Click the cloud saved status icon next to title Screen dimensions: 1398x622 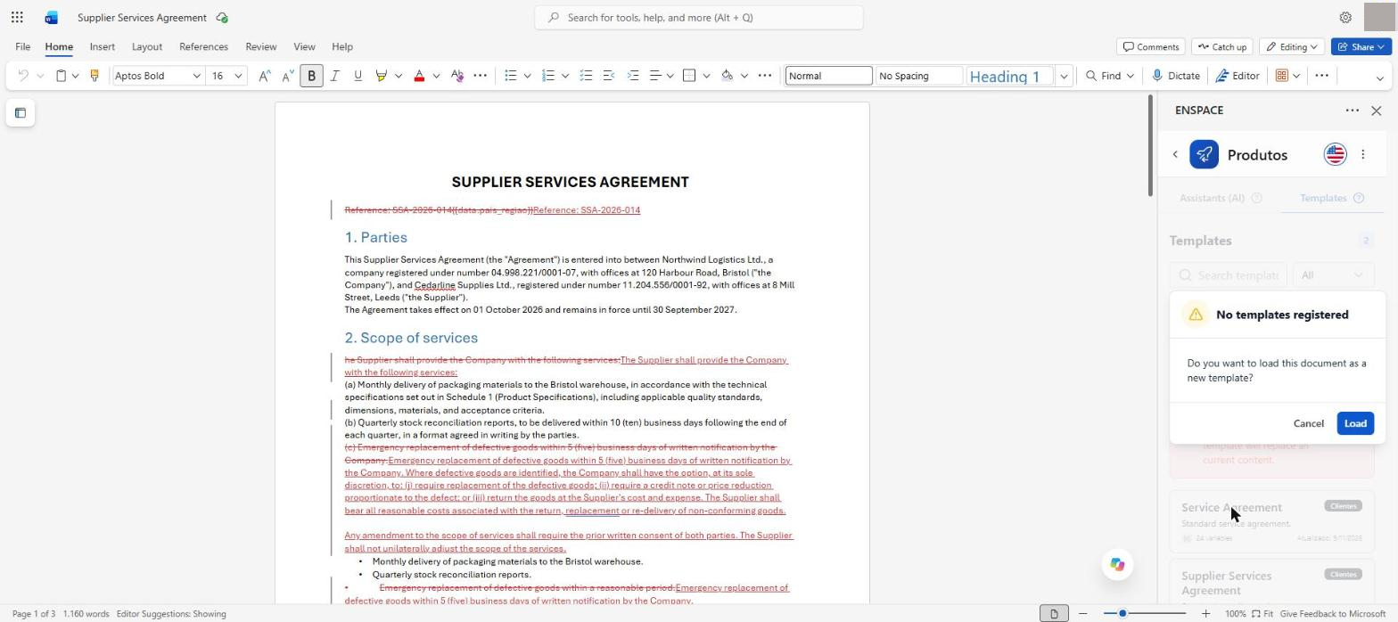point(222,18)
